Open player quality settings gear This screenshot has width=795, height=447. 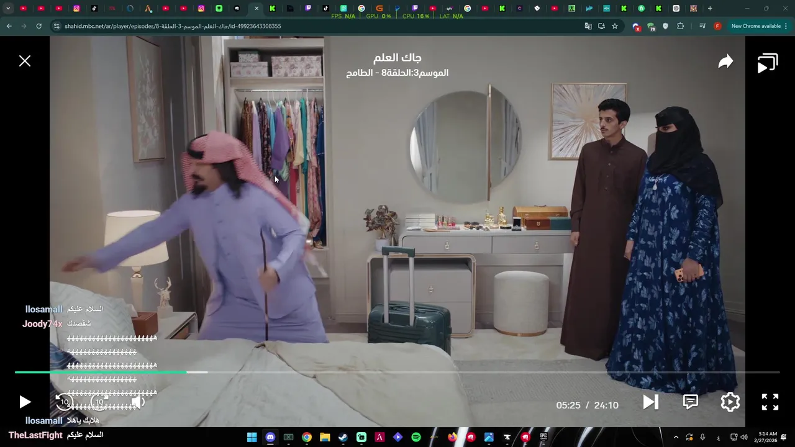coord(730,402)
